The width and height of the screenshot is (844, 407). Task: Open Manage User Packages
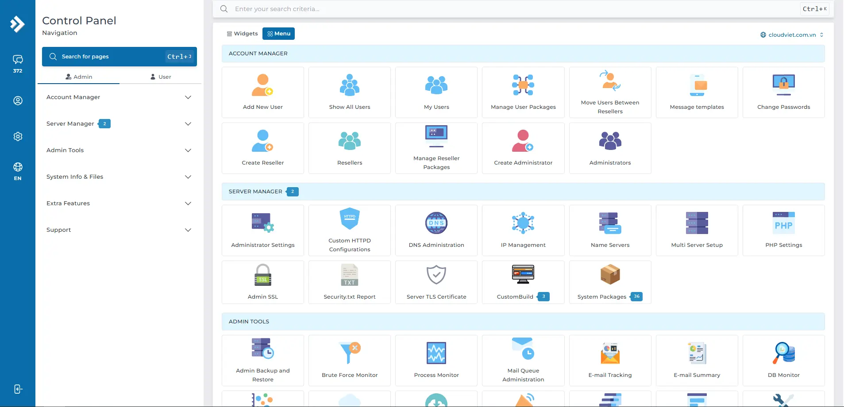[x=523, y=92]
